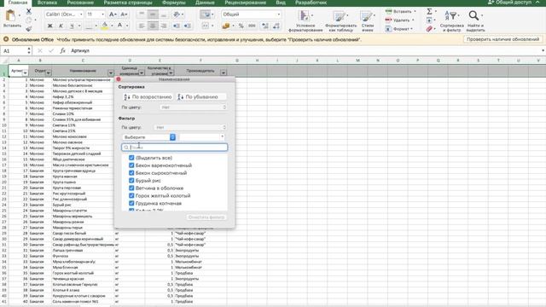Click the Paste (Вставить) clipboard icon
Screen dimensions: 546x307
point(11,15)
